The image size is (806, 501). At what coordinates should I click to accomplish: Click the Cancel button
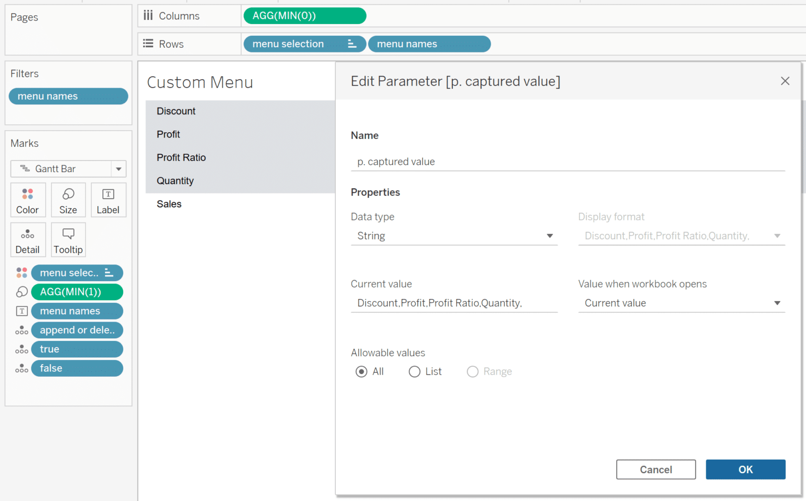pos(655,470)
